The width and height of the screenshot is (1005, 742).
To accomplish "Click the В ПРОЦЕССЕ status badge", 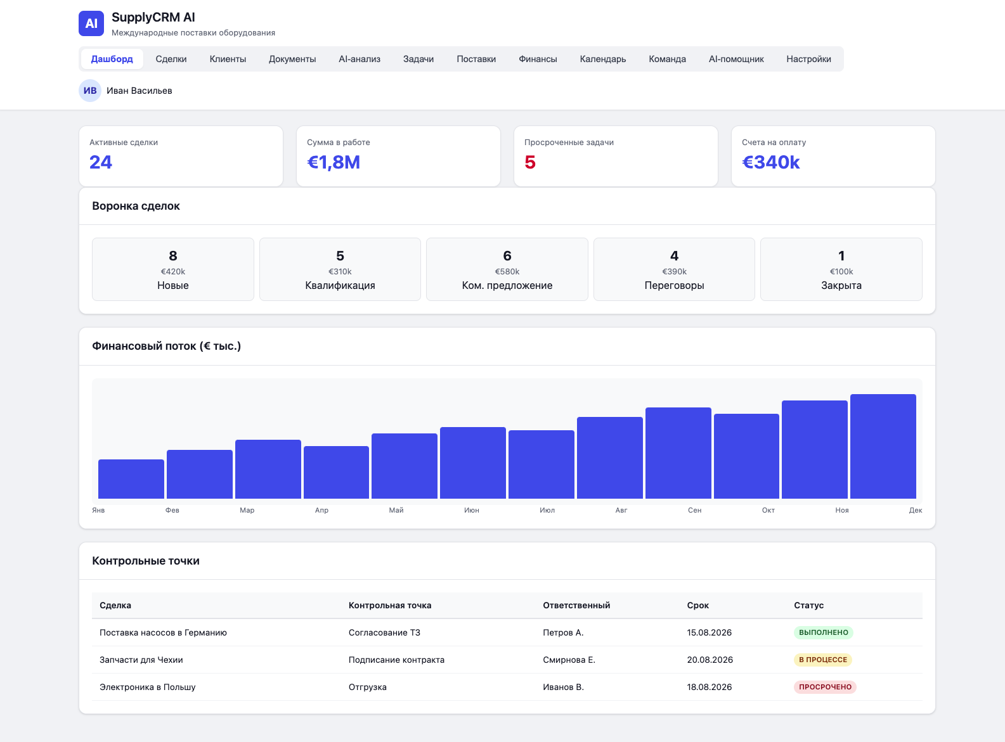I will pyautogui.click(x=822, y=660).
